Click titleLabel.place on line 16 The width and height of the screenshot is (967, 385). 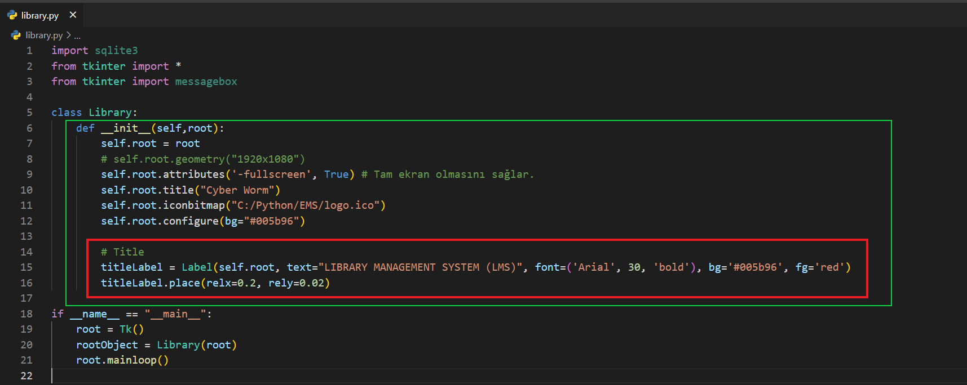coord(150,283)
